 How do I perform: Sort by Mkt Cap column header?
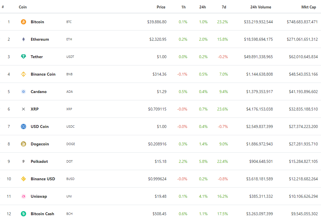pos(309,7)
